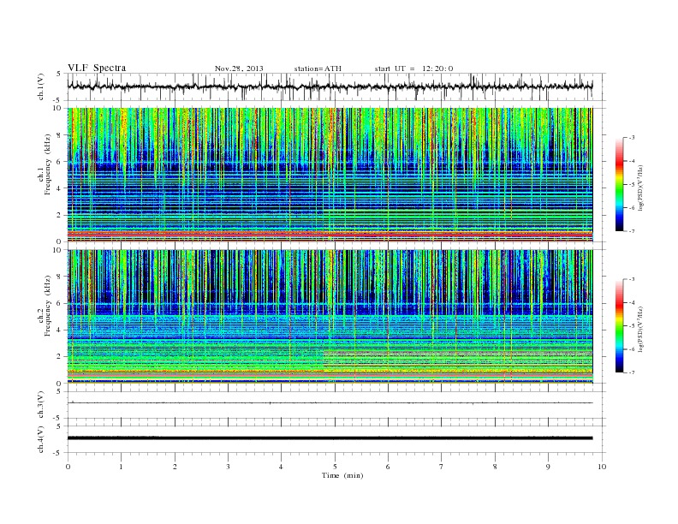Click the ch.2 spectrogram panel
678x524 pixels.
(330, 317)
